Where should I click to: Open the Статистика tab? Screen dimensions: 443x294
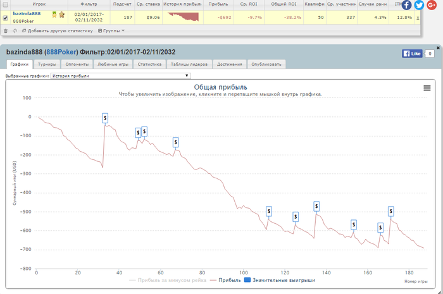149,64
